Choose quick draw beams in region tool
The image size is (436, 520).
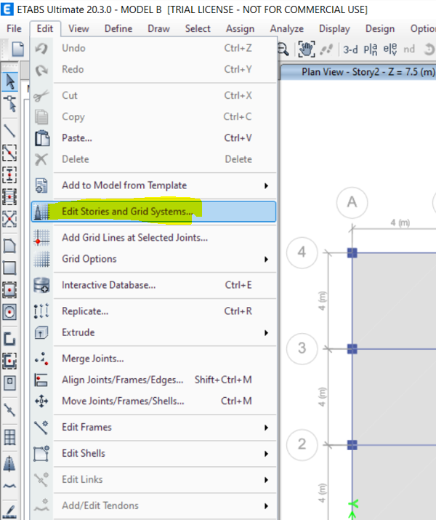(9, 153)
